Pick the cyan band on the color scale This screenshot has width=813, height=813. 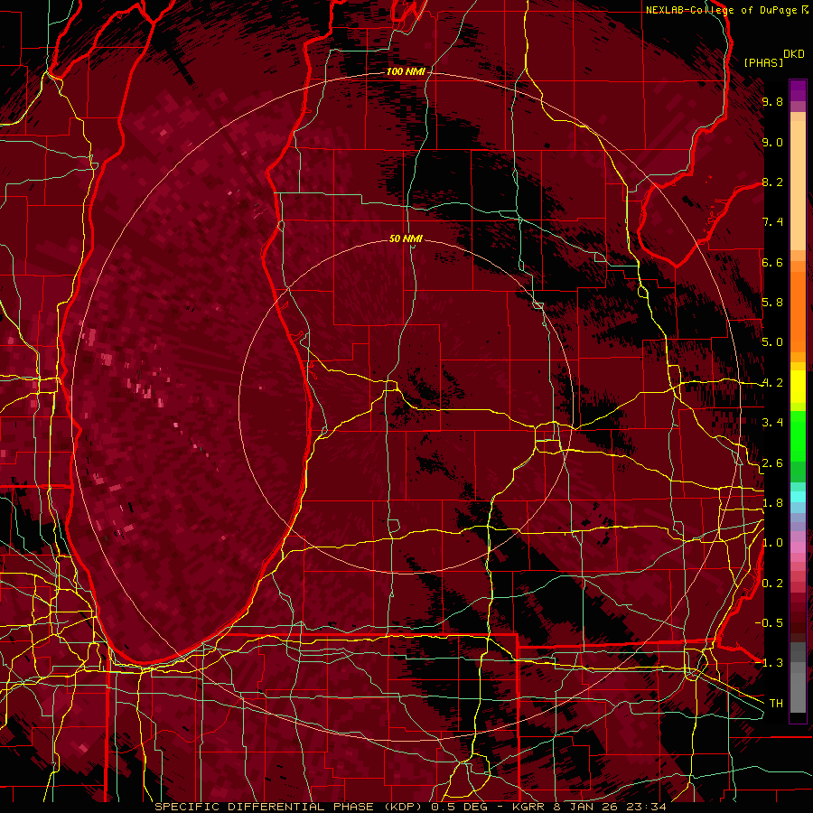click(x=798, y=497)
